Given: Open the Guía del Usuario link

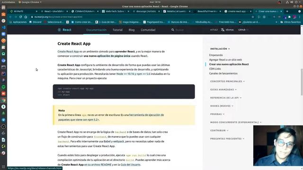Looking at the screenshot, I should [x=130, y=165].
